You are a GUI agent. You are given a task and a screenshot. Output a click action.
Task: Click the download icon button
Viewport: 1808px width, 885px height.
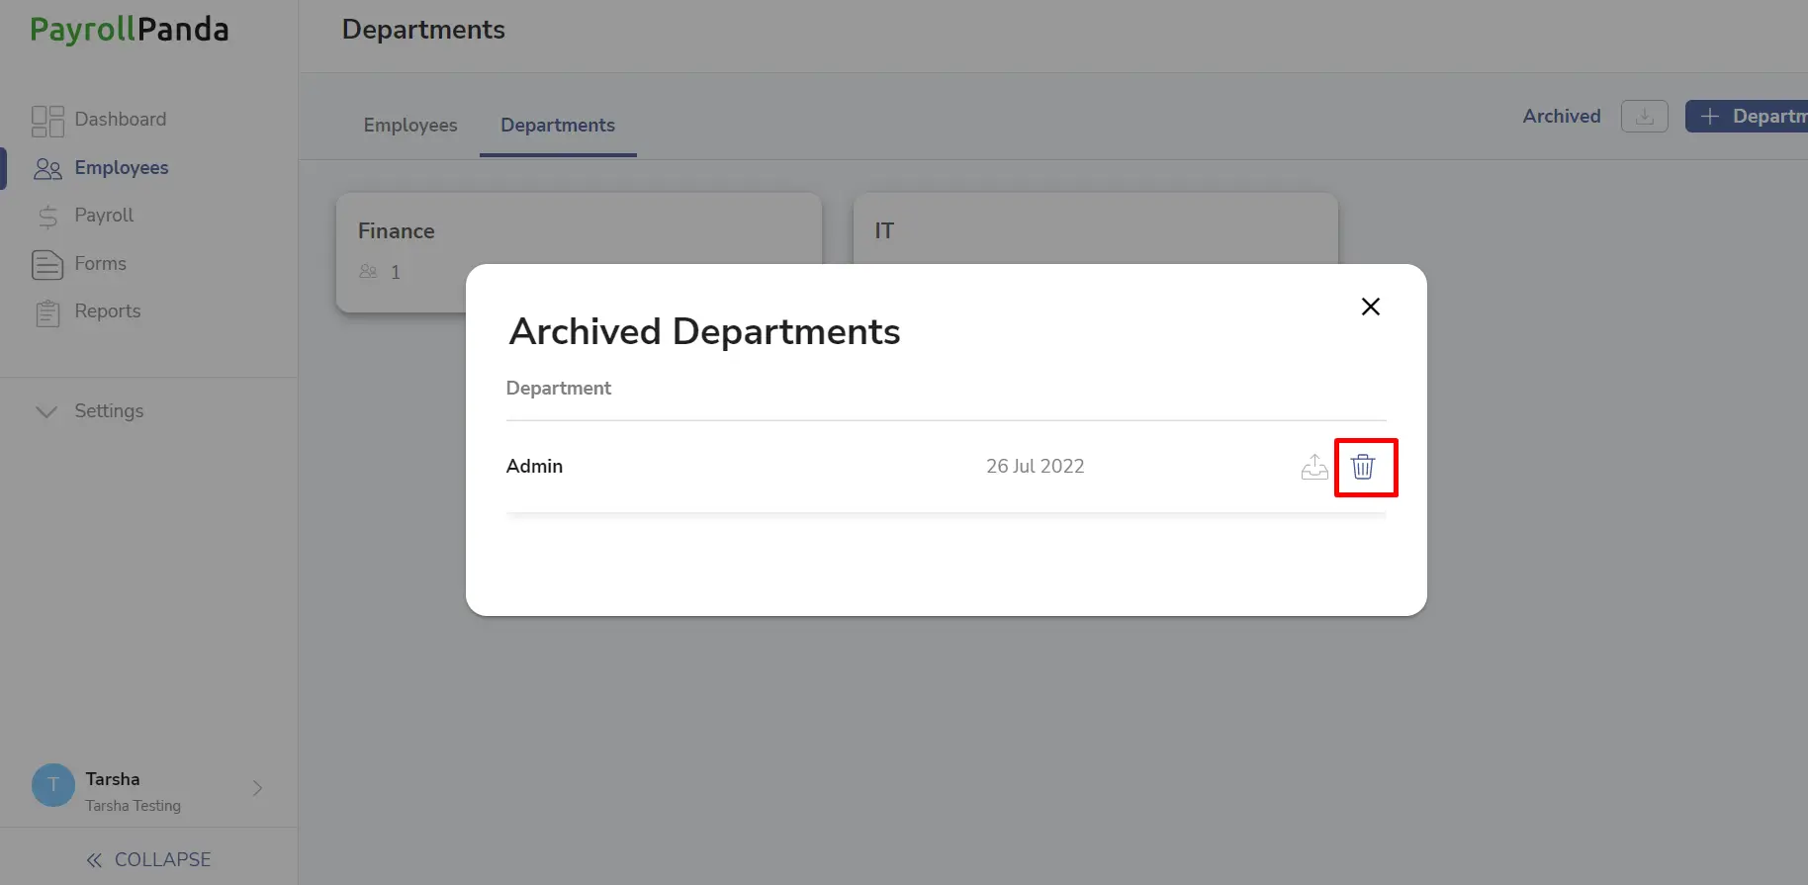(x=1644, y=117)
